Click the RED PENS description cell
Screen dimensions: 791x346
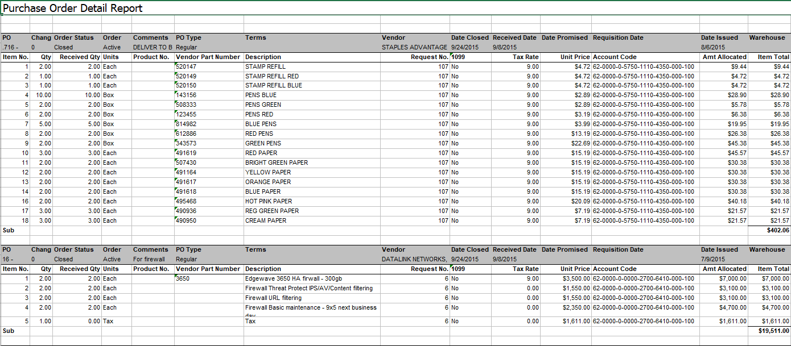point(312,134)
